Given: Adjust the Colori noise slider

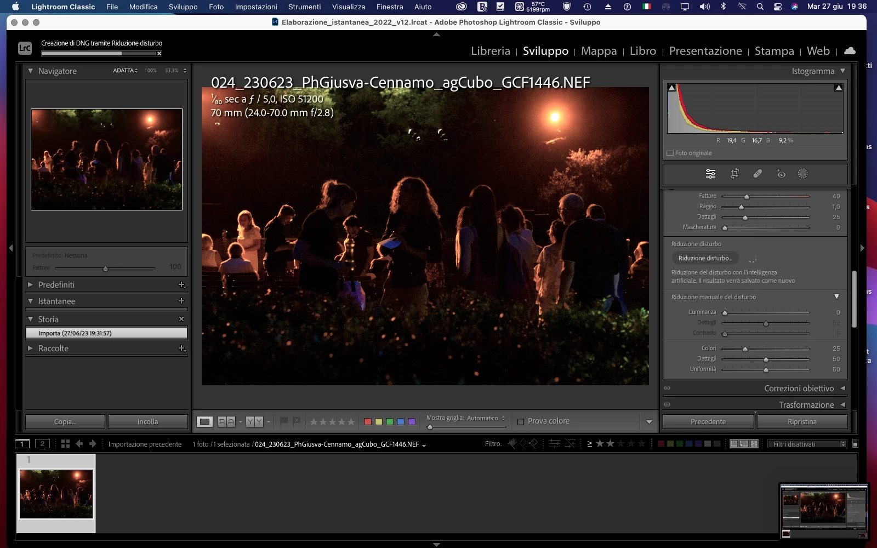Looking at the screenshot, I should [x=745, y=349].
